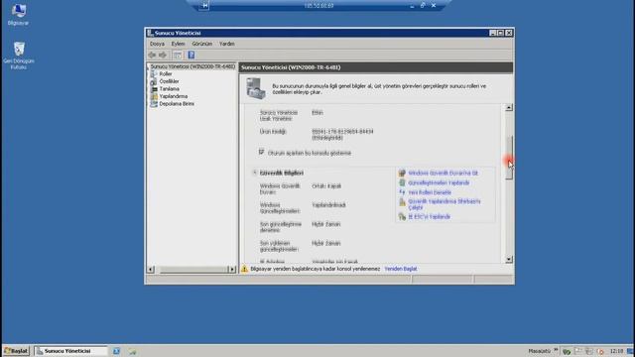
Task: Click the yellow warning icon in the notification bar
Action: pos(244,269)
